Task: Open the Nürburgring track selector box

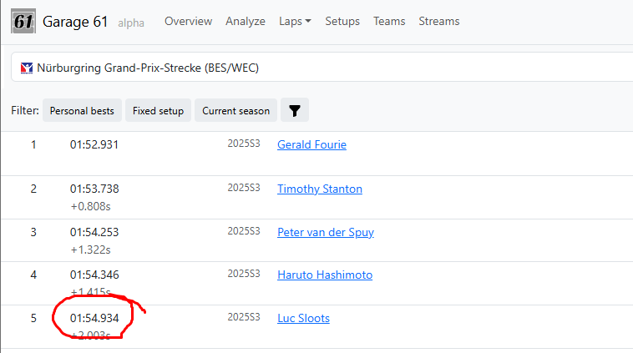Action: click(x=322, y=68)
